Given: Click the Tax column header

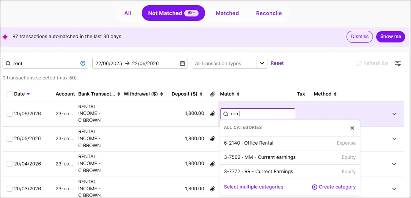Looking at the screenshot, I should pyautogui.click(x=301, y=94).
